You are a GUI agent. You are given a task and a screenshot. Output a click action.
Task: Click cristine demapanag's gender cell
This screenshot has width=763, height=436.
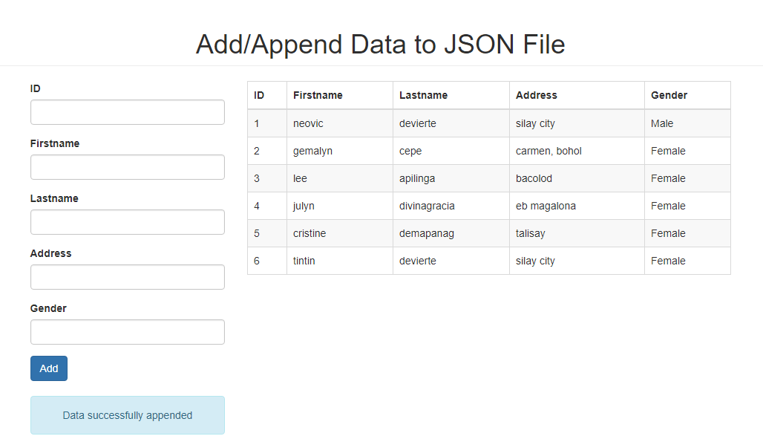668,233
